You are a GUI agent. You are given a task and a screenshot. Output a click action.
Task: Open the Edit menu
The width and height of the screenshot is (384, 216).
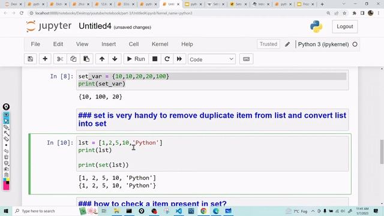pyautogui.click(x=58, y=44)
